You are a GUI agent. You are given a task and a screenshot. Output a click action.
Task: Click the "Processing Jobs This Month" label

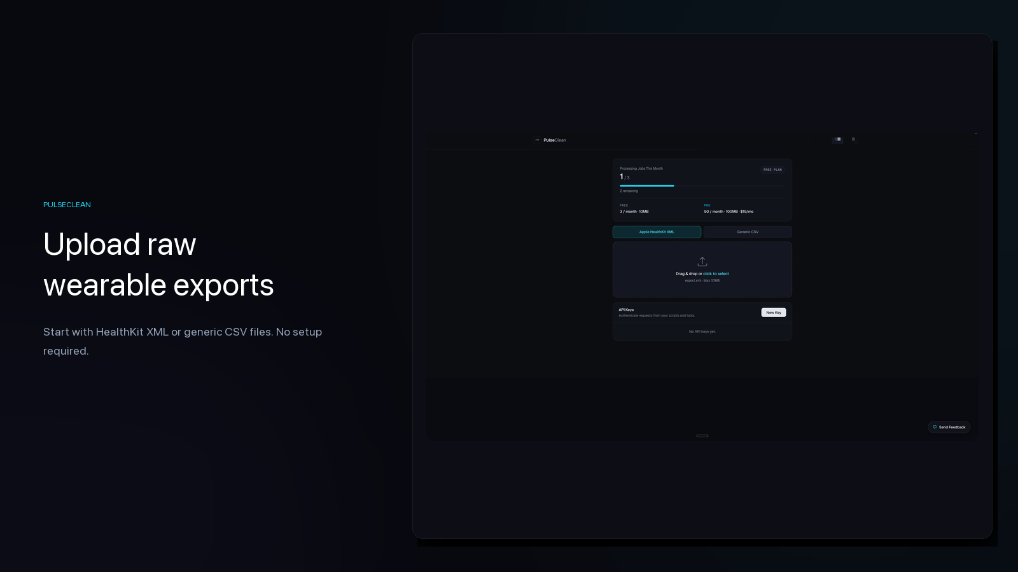(641, 168)
